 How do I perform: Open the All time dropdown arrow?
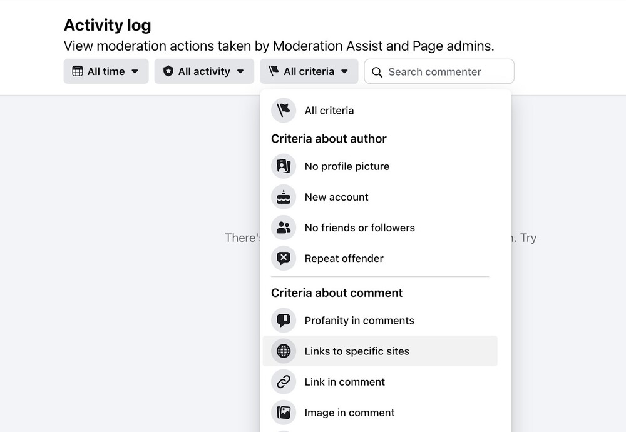click(135, 71)
